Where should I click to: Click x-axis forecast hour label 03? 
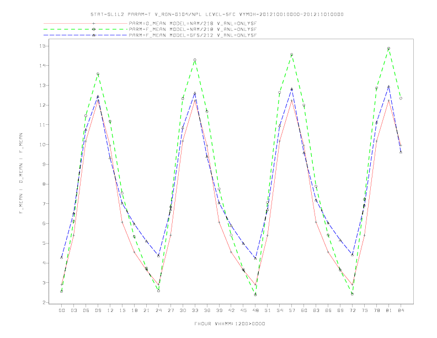73,310
